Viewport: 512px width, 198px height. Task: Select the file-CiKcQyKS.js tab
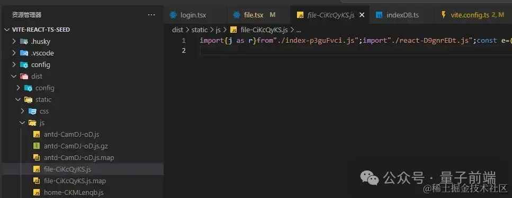click(330, 15)
